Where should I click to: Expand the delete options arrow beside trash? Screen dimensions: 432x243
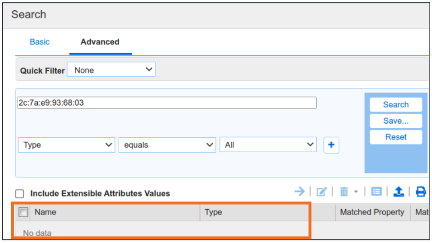(356, 192)
